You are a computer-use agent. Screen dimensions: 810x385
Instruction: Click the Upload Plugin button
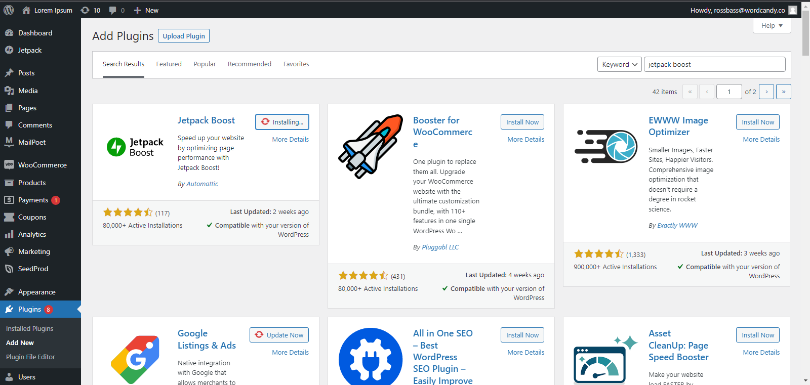click(184, 36)
